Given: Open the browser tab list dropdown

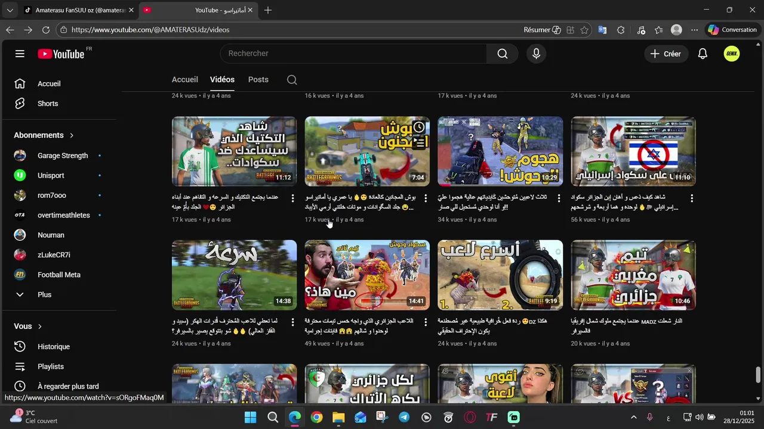Looking at the screenshot, I should click(10, 10).
